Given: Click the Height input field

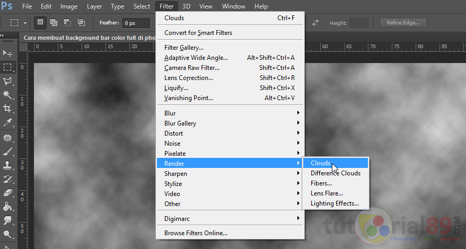Looking at the screenshot, I should 359,23.
